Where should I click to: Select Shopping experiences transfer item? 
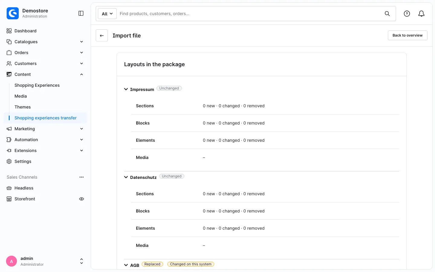(45, 118)
